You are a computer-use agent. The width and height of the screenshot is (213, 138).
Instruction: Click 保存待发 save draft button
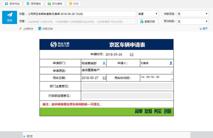click(x=12, y=4)
